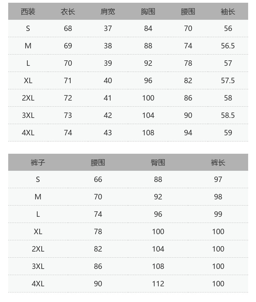Click the 裤子 header in the bottom table

[x=38, y=163]
